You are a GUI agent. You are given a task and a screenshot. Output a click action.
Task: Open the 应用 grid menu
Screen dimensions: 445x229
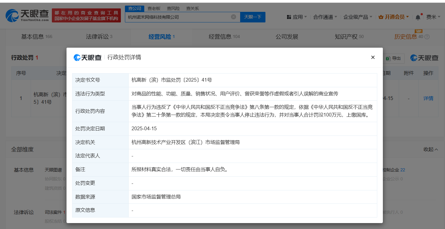tap(297, 17)
